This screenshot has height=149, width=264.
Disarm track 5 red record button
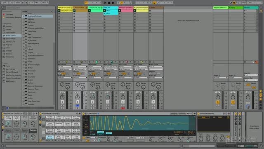pyautogui.click(x=123, y=108)
